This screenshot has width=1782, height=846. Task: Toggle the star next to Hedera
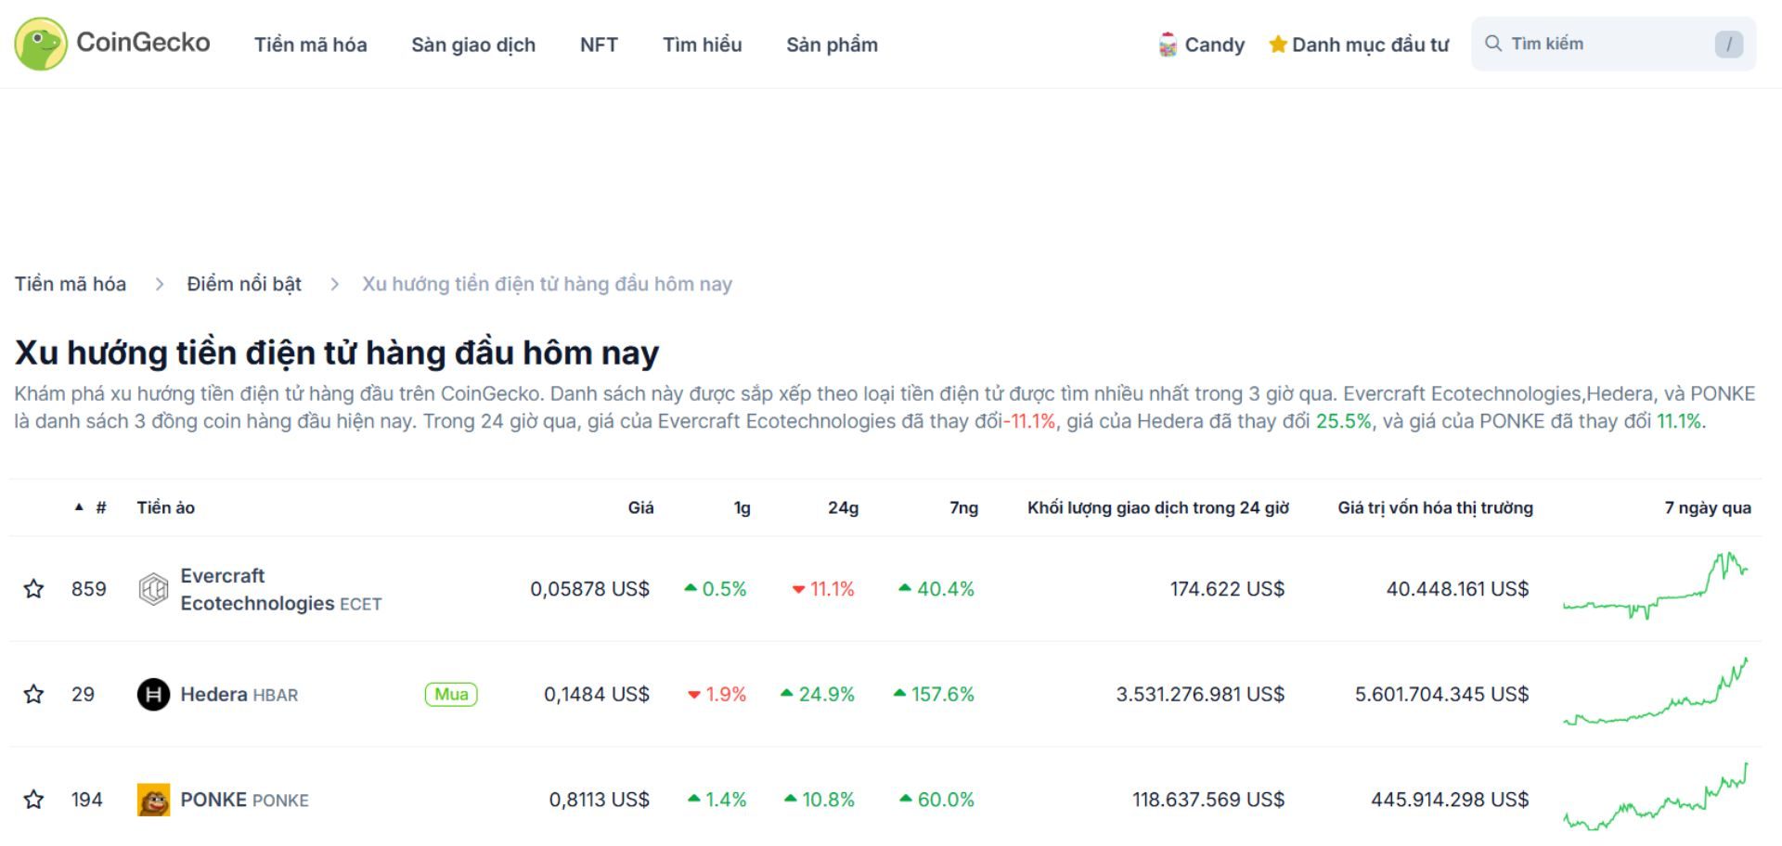tap(34, 693)
